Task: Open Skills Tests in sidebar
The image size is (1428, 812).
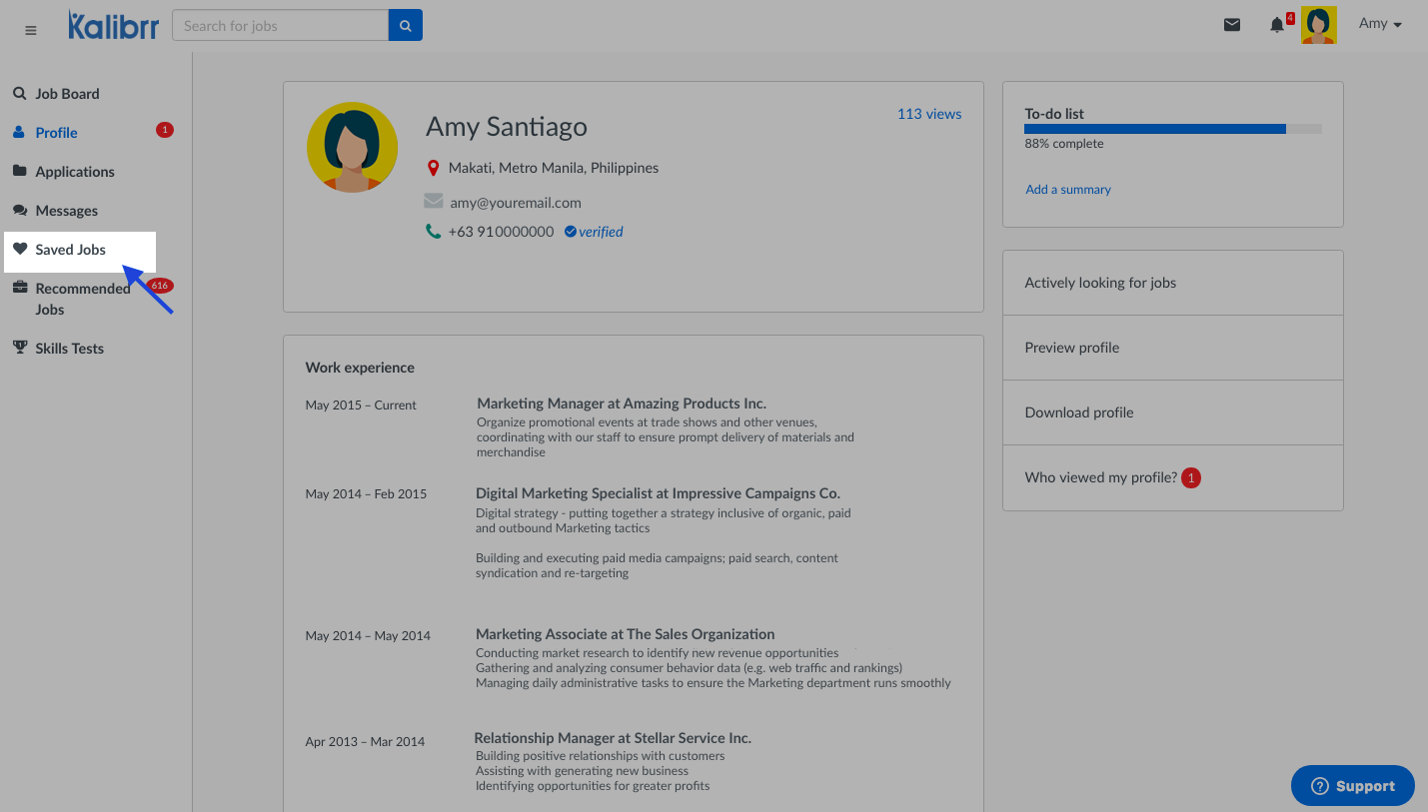Action: (x=69, y=349)
